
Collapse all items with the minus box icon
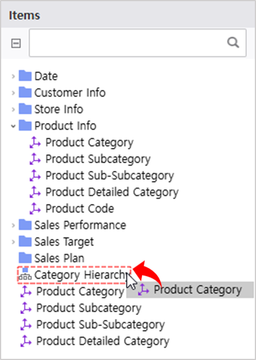click(16, 43)
